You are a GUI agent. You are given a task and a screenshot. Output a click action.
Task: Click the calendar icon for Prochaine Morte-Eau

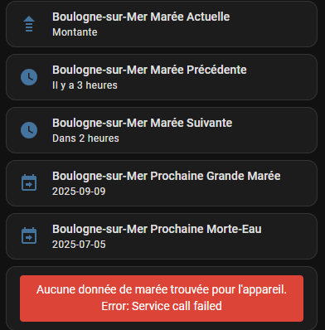click(29, 235)
